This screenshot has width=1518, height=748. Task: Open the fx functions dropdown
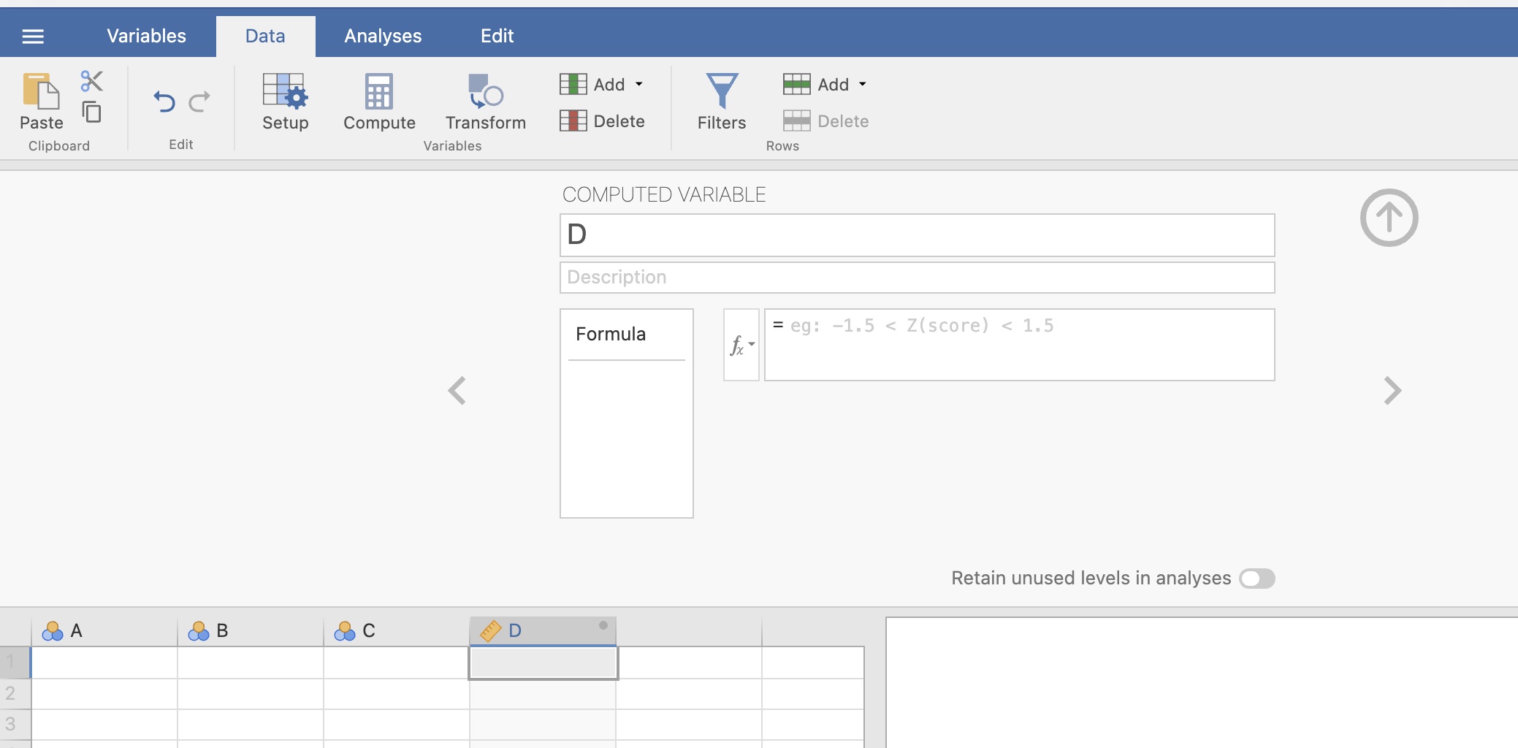pos(741,345)
